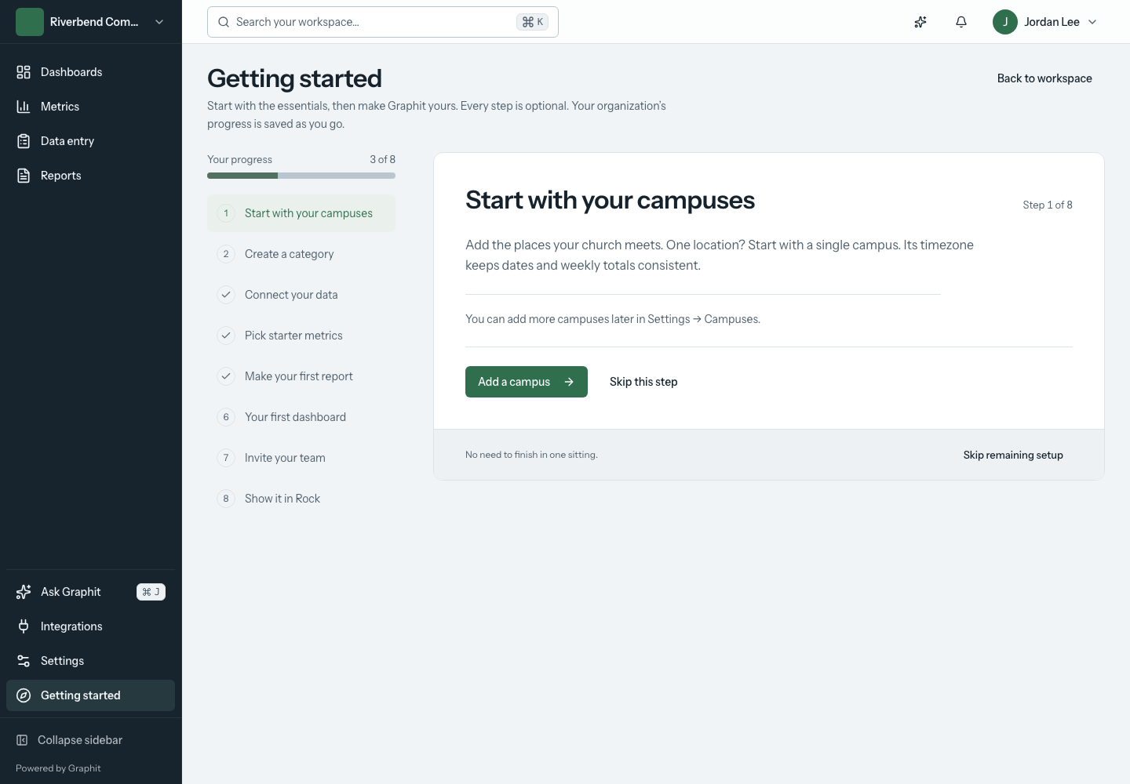Go to the Show it in Rock step
Image resolution: width=1130 pixels, height=784 pixels.
[301, 499]
